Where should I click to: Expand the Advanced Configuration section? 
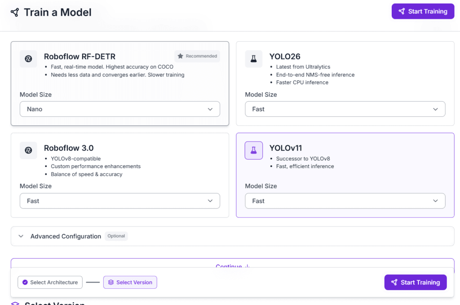[x=66, y=236]
